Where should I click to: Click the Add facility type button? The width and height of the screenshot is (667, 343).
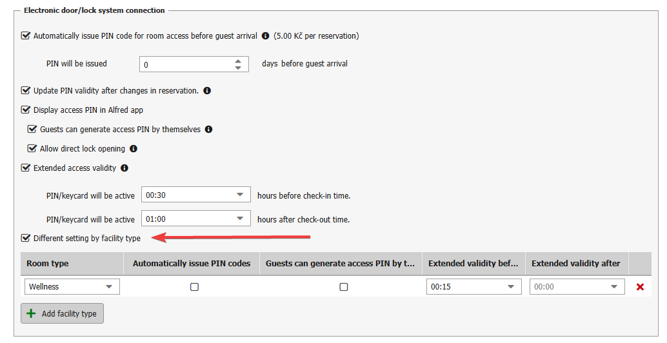point(63,314)
